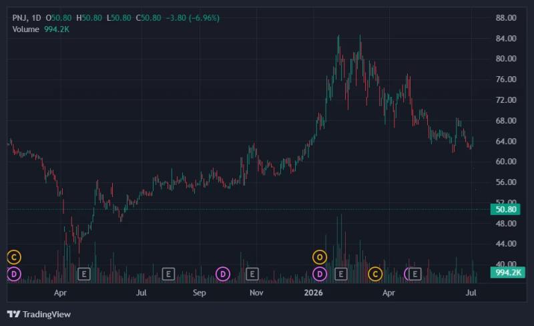Screen dimensions: 534x326
Task: Click the Apr label that follows 2026
Action: click(x=388, y=293)
